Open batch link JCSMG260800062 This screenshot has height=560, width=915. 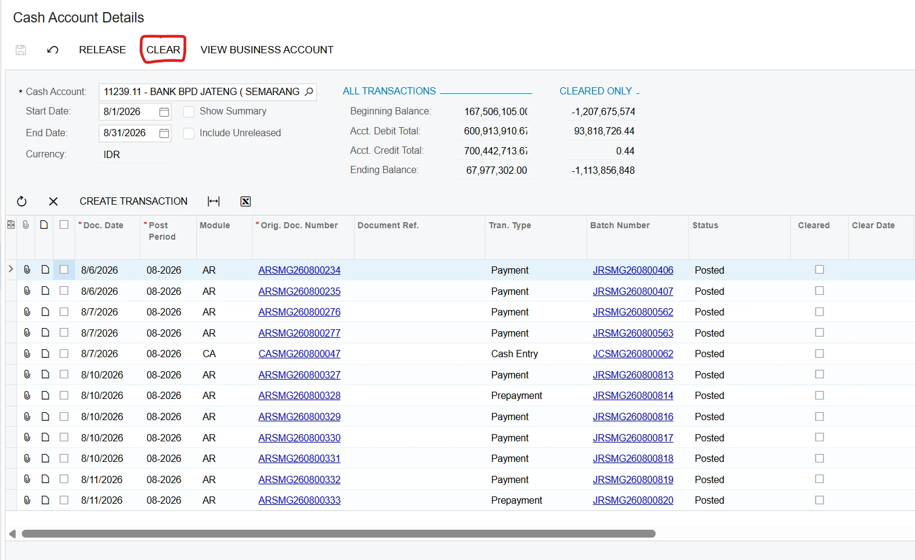[633, 354]
